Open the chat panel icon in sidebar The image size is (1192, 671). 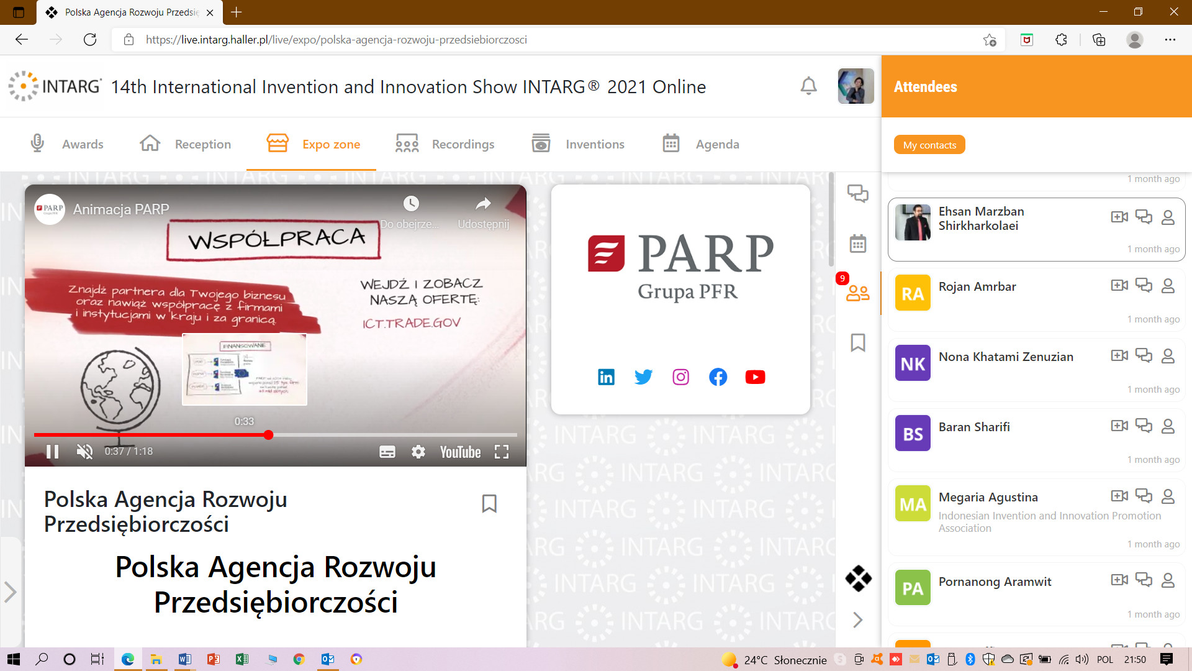(x=858, y=194)
